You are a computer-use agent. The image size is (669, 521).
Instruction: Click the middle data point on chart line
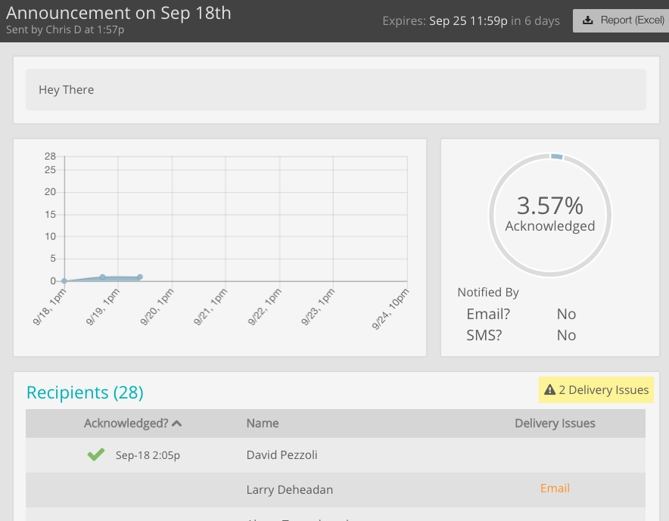click(x=102, y=277)
